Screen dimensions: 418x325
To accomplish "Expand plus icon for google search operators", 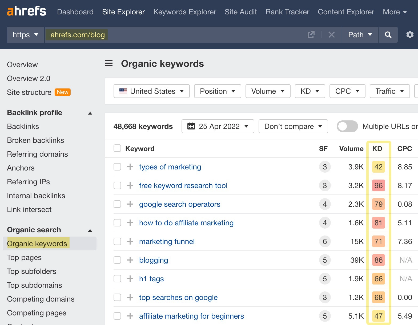I will [x=130, y=204].
